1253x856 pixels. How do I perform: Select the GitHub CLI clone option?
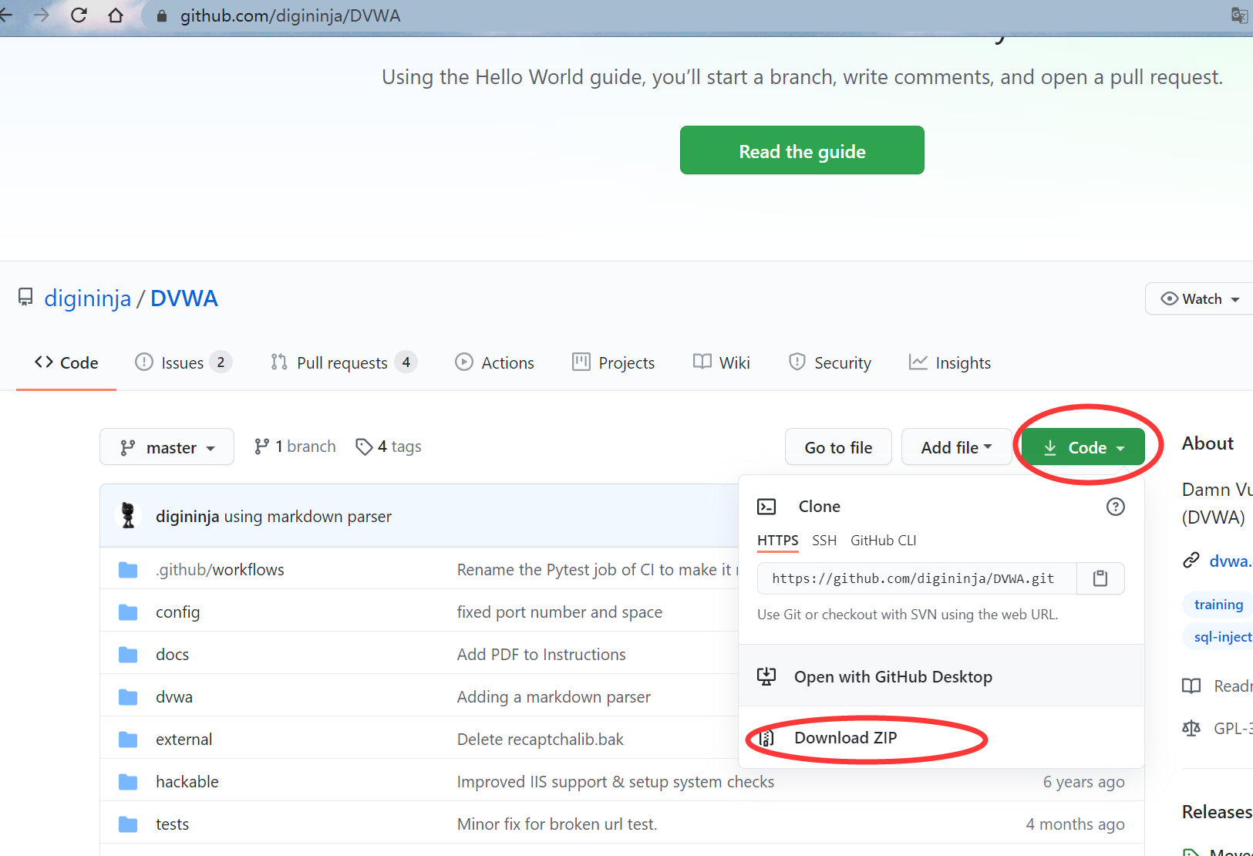pyautogui.click(x=884, y=541)
